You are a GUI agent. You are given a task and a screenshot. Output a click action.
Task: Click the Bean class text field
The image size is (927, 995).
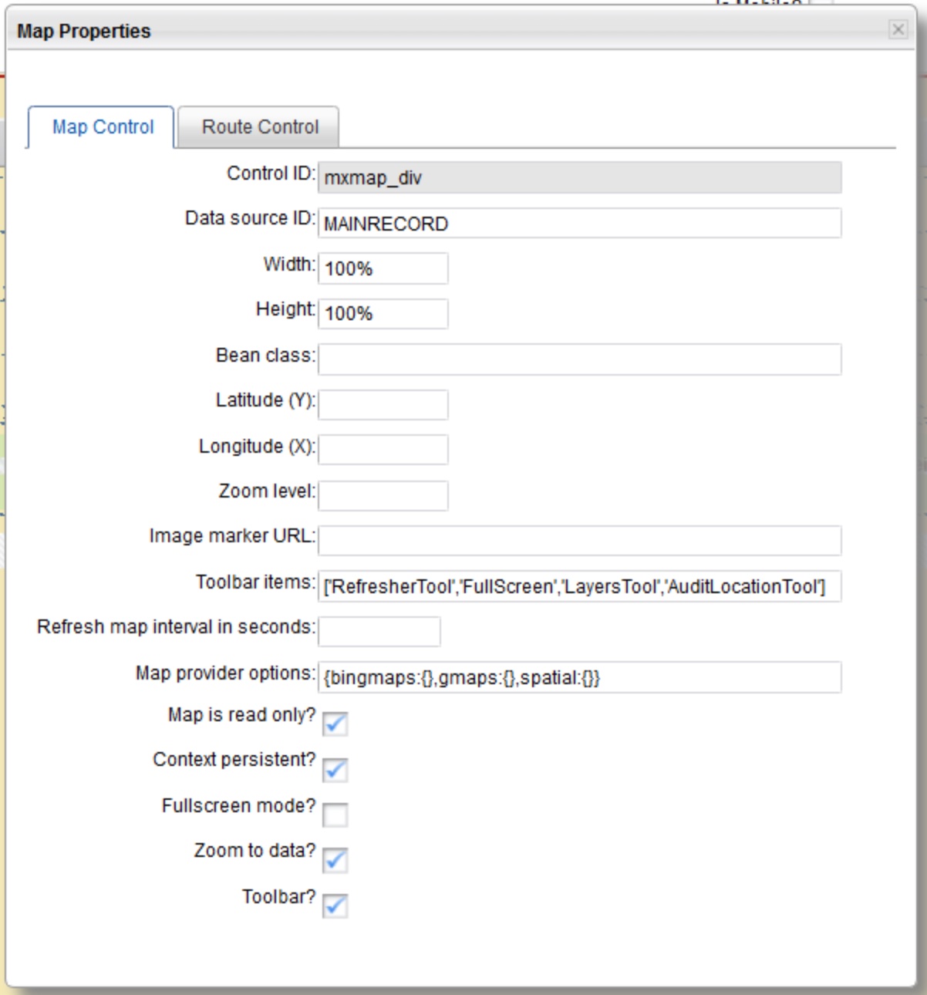(x=579, y=359)
